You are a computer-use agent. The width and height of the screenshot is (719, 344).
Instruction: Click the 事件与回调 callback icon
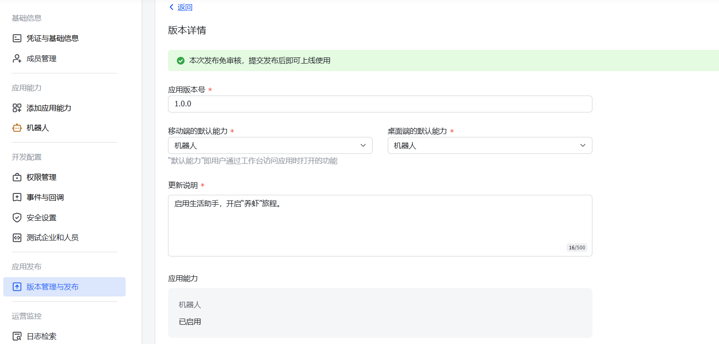tap(17, 197)
